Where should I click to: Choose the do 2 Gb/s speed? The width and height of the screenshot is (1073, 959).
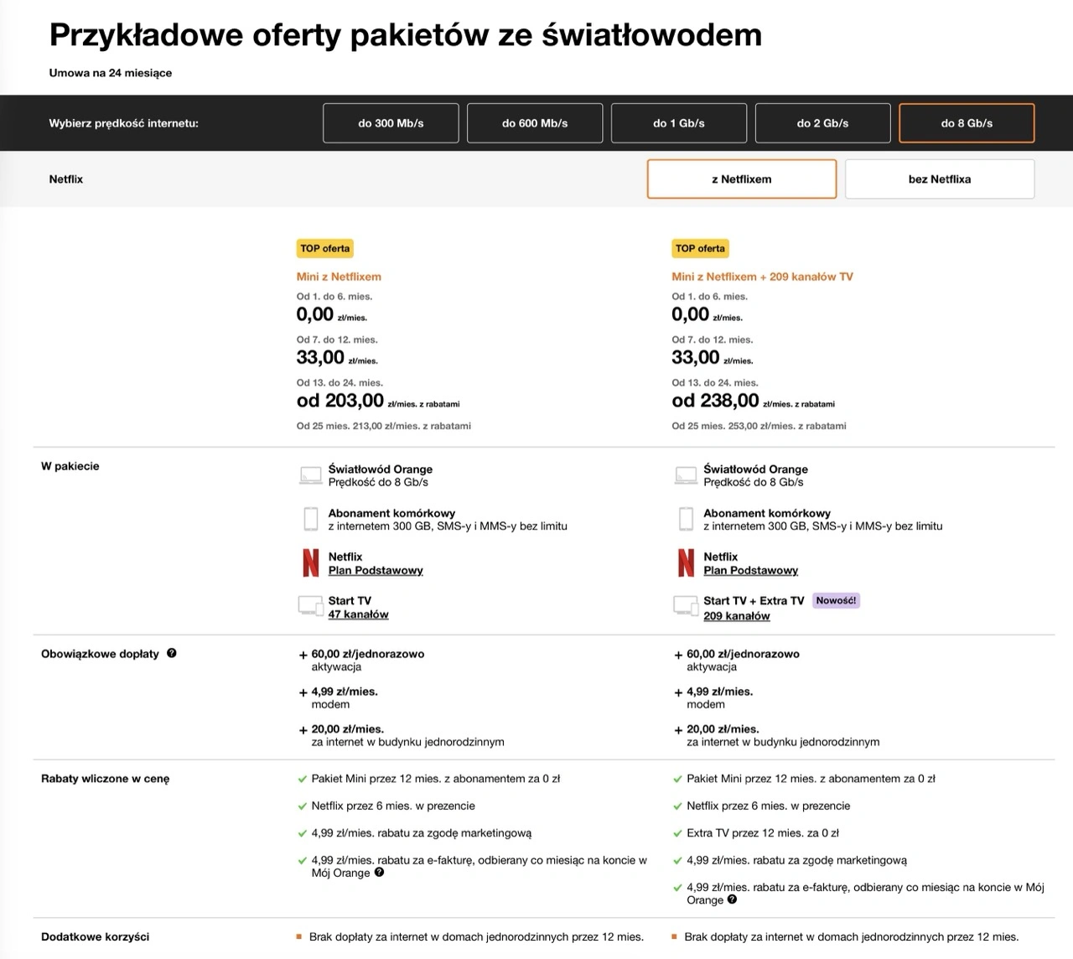[x=822, y=123]
